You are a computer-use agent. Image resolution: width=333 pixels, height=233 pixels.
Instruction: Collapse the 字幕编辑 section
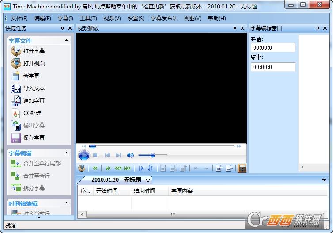click(x=67, y=153)
